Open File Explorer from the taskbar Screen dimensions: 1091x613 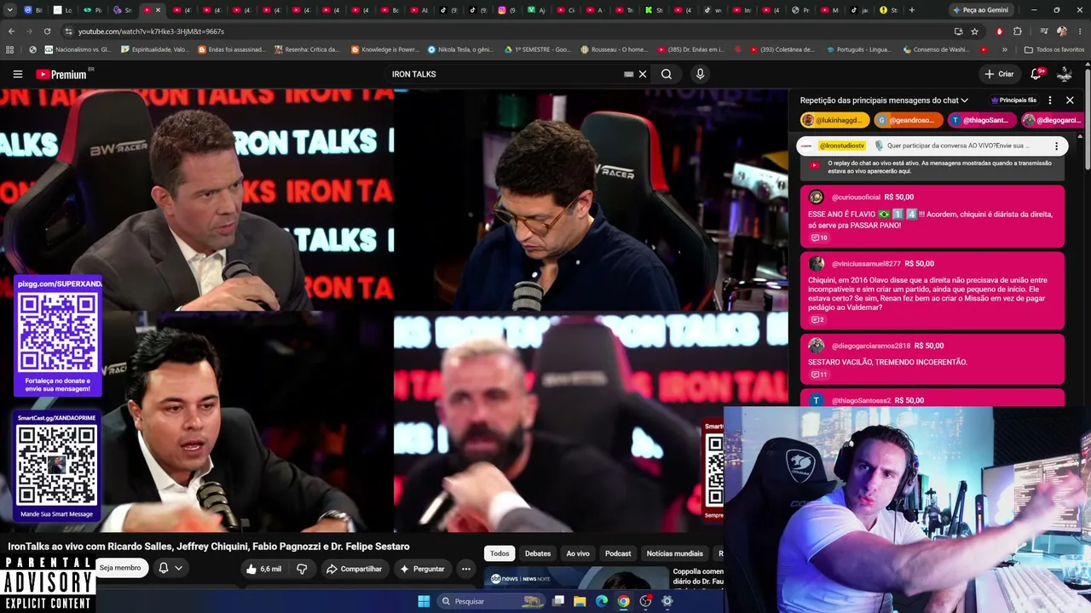tap(580, 601)
